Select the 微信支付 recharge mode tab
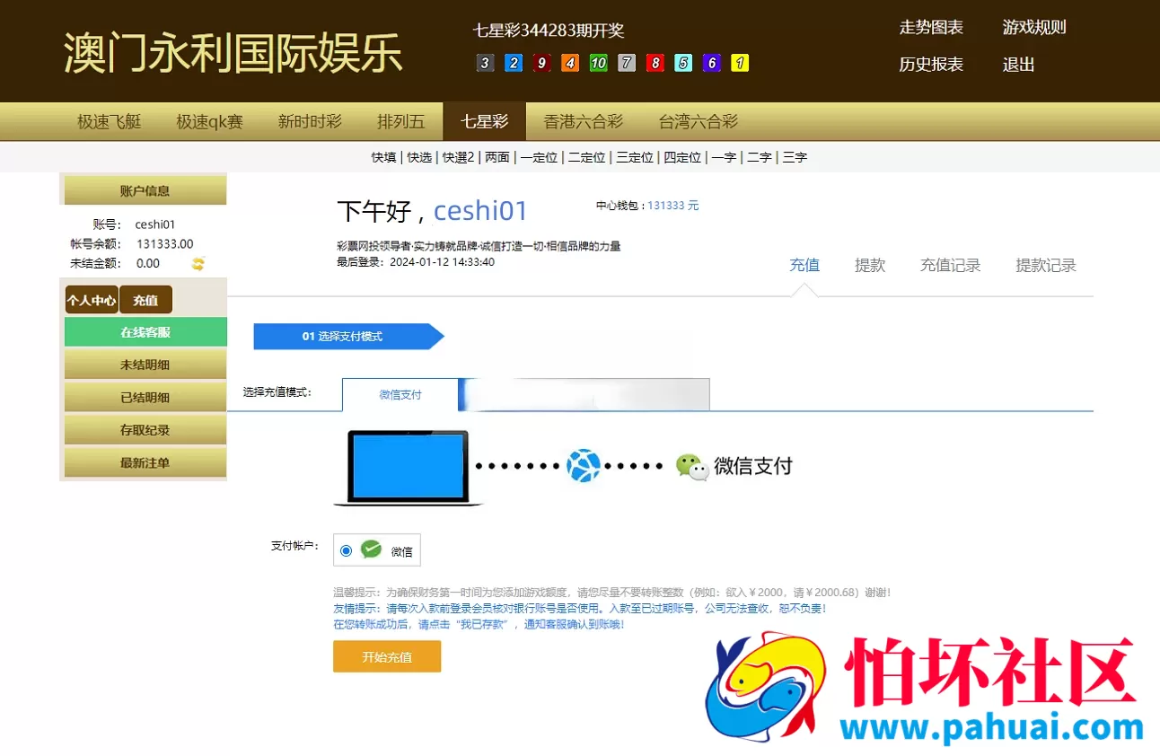Screen dimensions: 1160x756 tap(400, 394)
